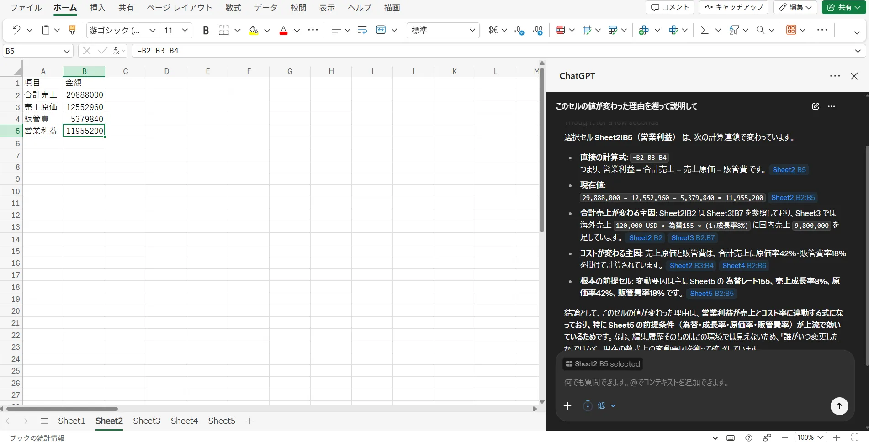Decrease decimal places
869x442 pixels.
[519, 30]
